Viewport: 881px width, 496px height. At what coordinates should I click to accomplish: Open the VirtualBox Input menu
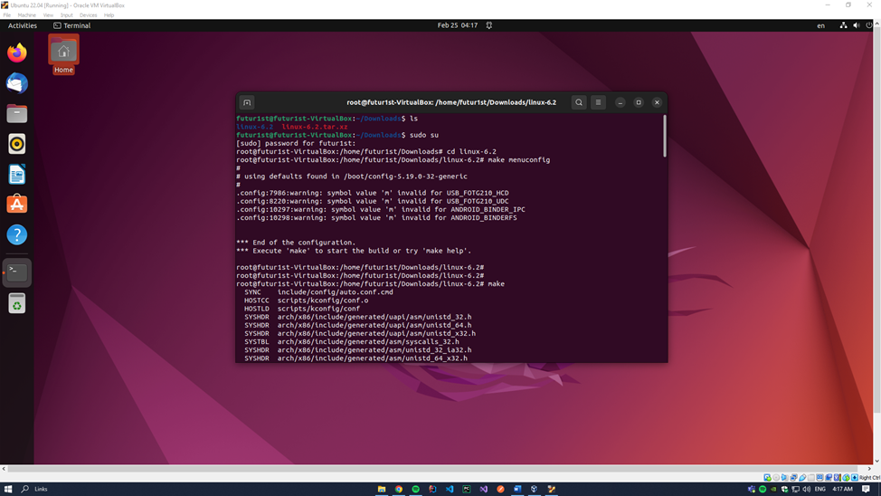66,15
